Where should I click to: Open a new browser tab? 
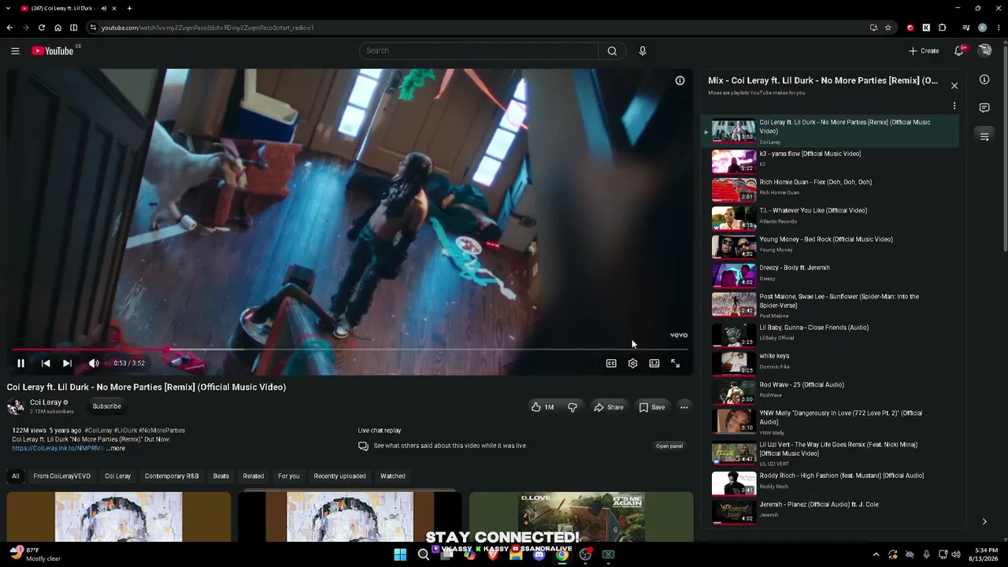pos(129,8)
